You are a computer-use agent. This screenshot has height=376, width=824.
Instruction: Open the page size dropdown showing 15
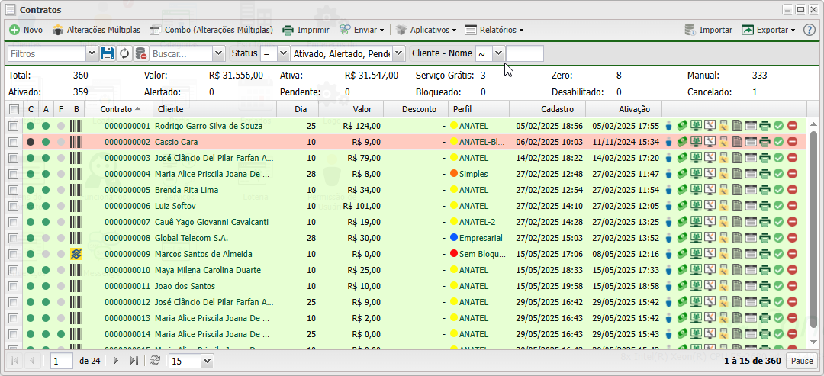click(x=207, y=361)
